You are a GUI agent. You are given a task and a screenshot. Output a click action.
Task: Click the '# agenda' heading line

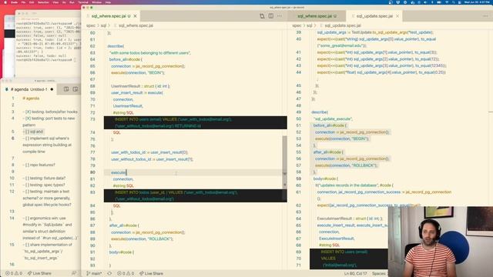[31, 98]
